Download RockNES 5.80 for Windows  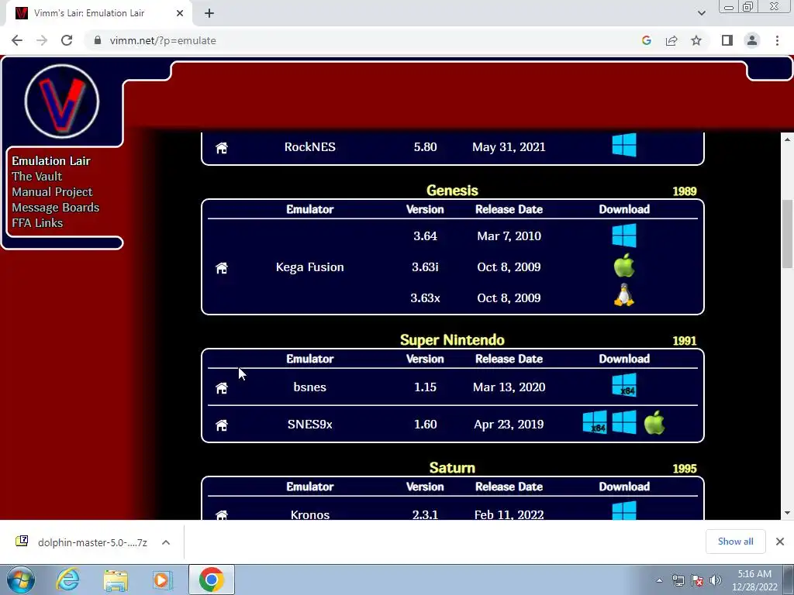624,145
